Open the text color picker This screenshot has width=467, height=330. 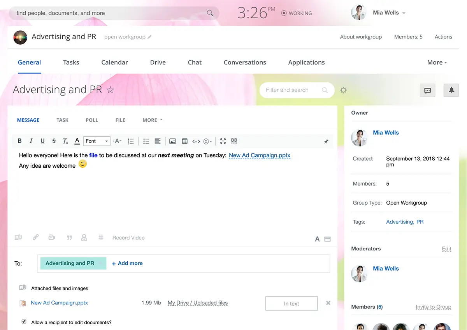click(x=77, y=141)
